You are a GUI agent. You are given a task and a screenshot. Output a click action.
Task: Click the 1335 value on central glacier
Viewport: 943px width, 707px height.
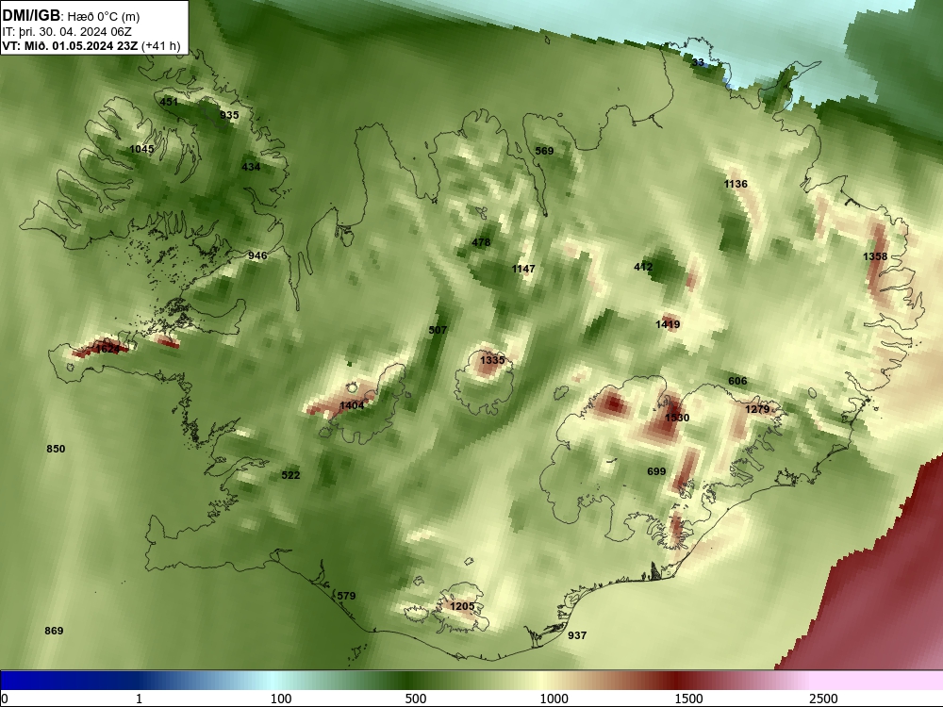492,360
